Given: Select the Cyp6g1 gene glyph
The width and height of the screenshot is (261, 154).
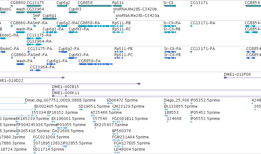Looking at the screenshot, I should coord(50,19).
